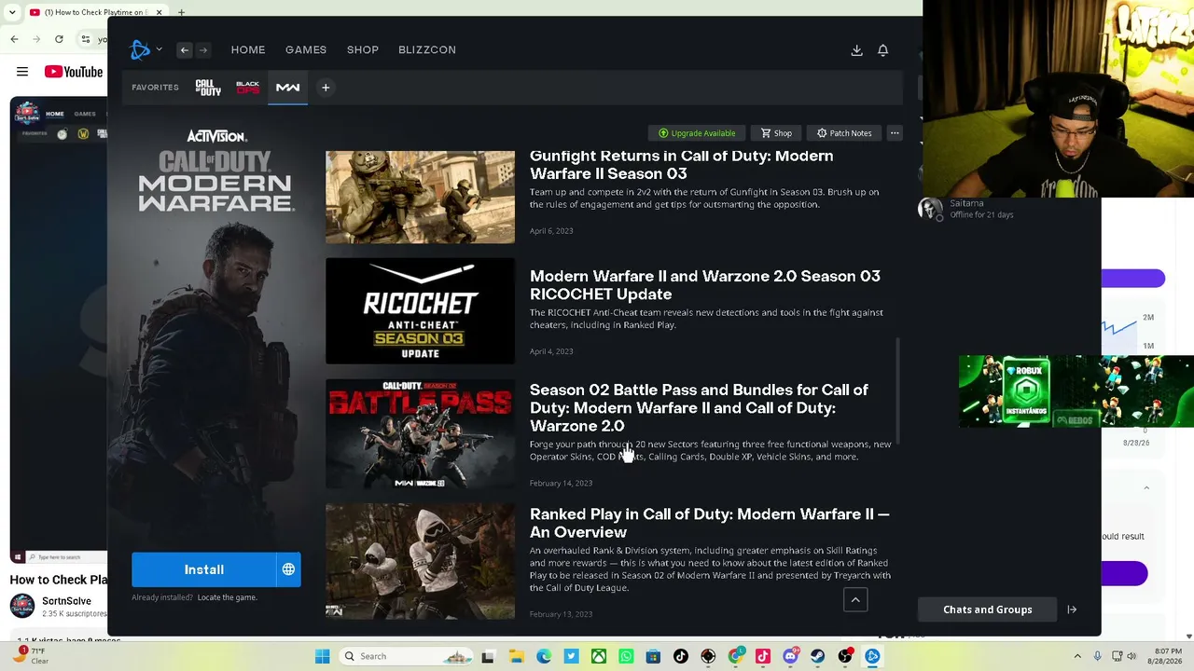Open the Xbox app on taskbar
The width and height of the screenshot is (1194, 671).
coord(599,656)
